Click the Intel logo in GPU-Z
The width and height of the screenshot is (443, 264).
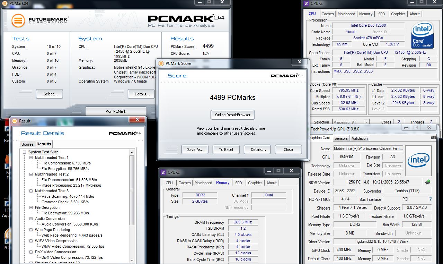pyautogui.click(x=418, y=160)
